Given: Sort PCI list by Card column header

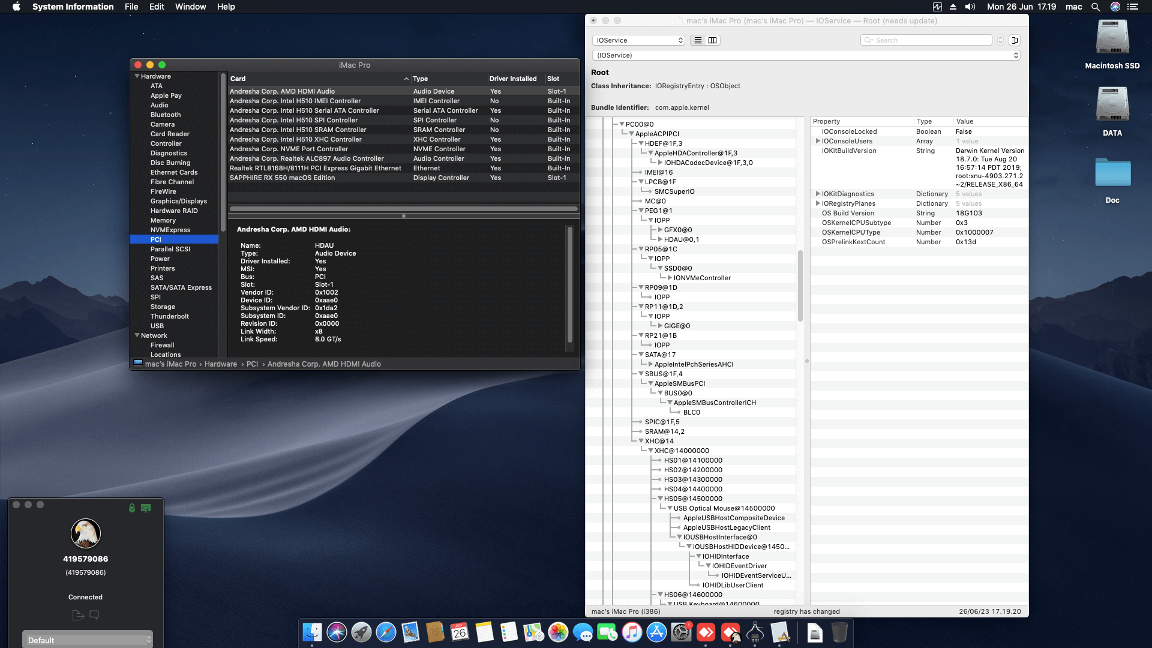Looking at the screenshot, I should [319, 79].
